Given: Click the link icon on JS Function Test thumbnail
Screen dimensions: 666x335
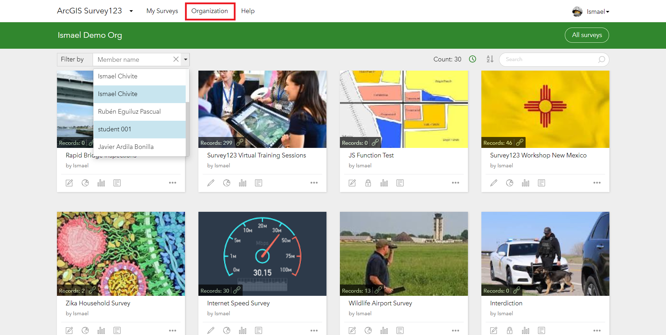Looking at the screenshot, I should coord(375,142).
